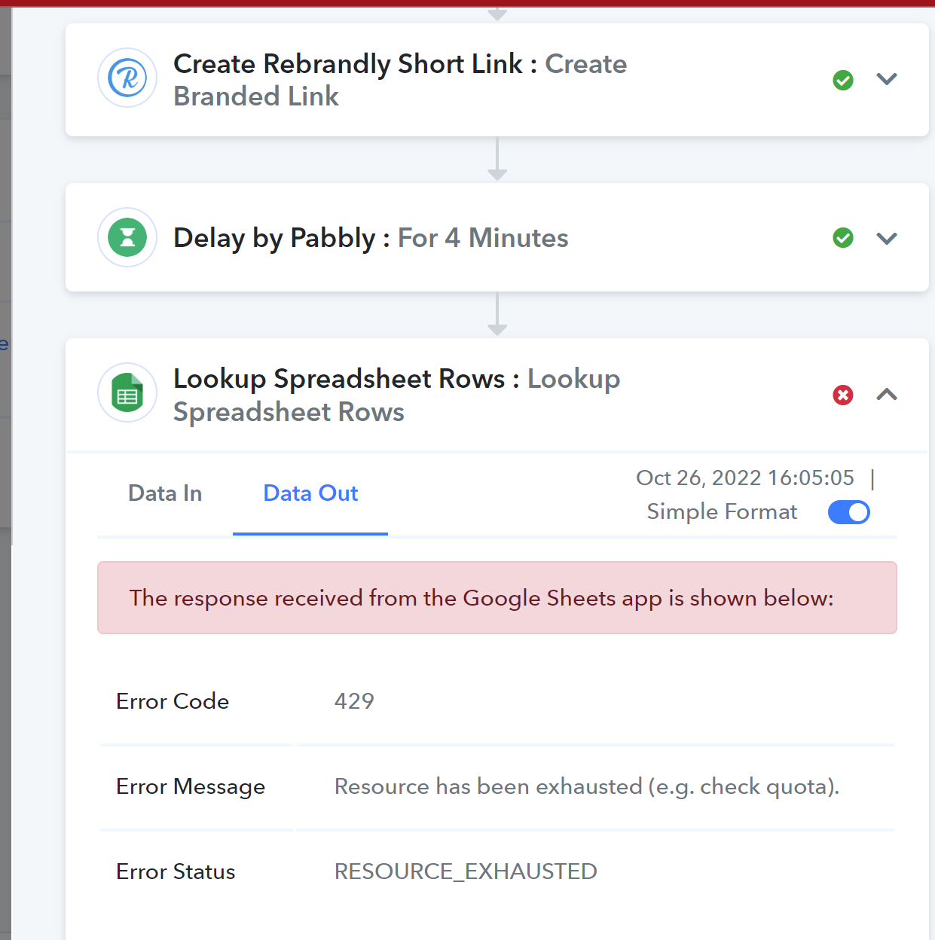Click the Error Message label

click(191, 786)
